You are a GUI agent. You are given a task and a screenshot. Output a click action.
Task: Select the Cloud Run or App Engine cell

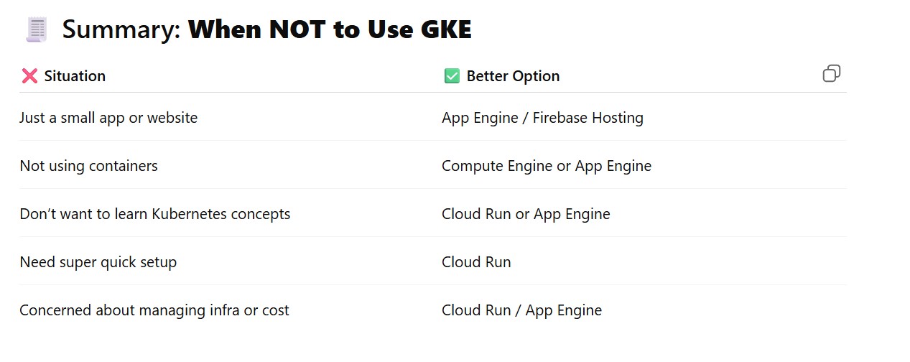pyautogui.click(x=526, y=214)
